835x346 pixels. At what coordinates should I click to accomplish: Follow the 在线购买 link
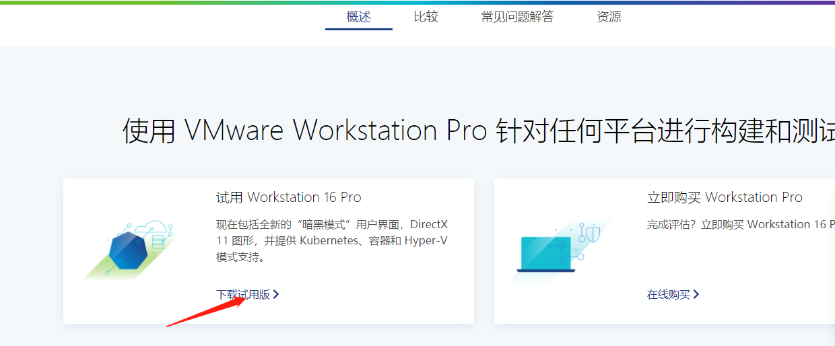(x=668, y=294)
